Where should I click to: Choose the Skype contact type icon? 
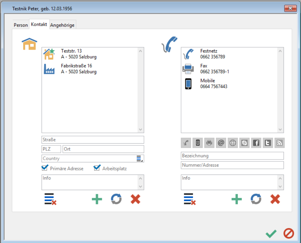click(244, 143)
